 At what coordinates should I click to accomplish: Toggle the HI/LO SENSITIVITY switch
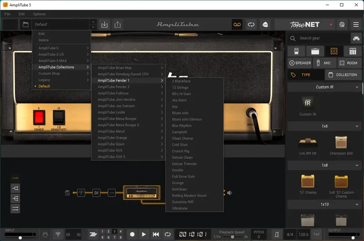coord(59,118)
